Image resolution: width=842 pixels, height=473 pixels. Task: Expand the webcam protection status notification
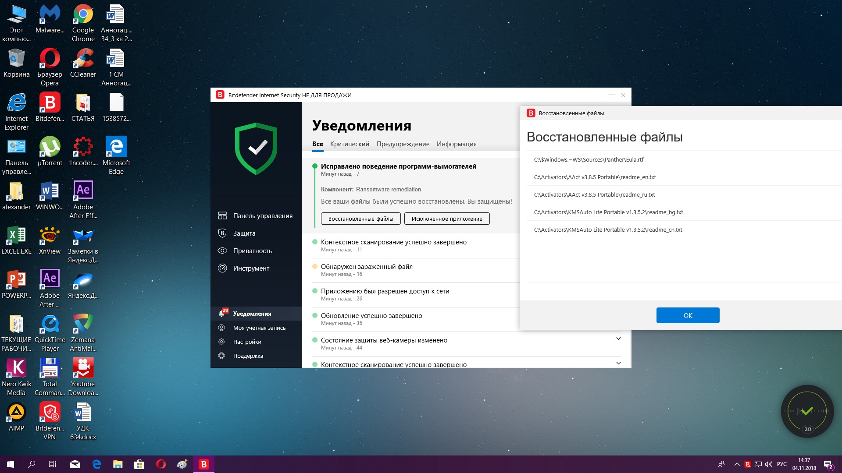coord(618,339)
